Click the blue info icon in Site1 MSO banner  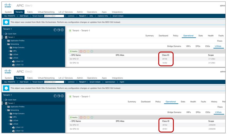(x=6, y=22)
